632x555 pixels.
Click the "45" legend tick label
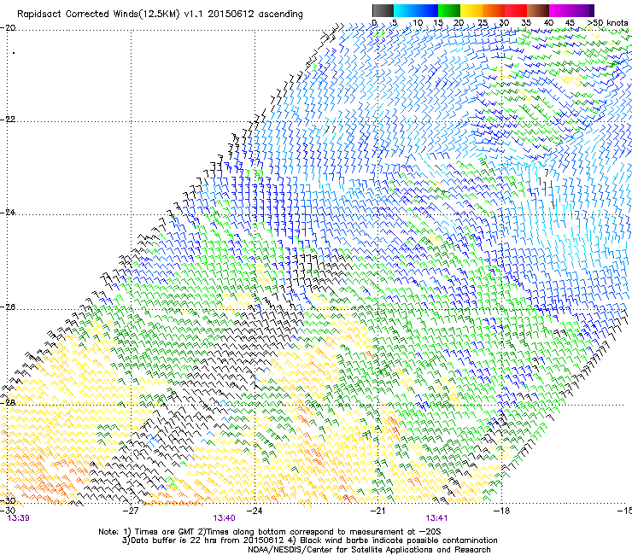click(570, 23)
